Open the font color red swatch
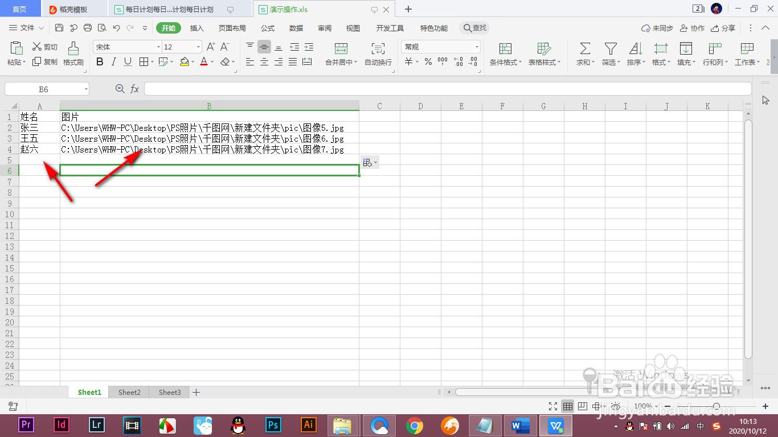Viewport: 778px width, 437px height. click(203, 61)
